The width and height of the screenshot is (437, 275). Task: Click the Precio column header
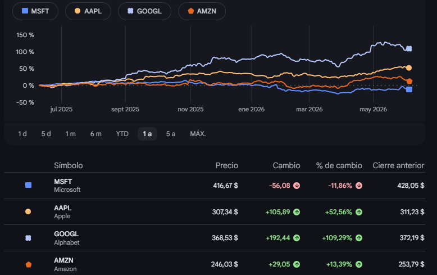pos(227,165)
